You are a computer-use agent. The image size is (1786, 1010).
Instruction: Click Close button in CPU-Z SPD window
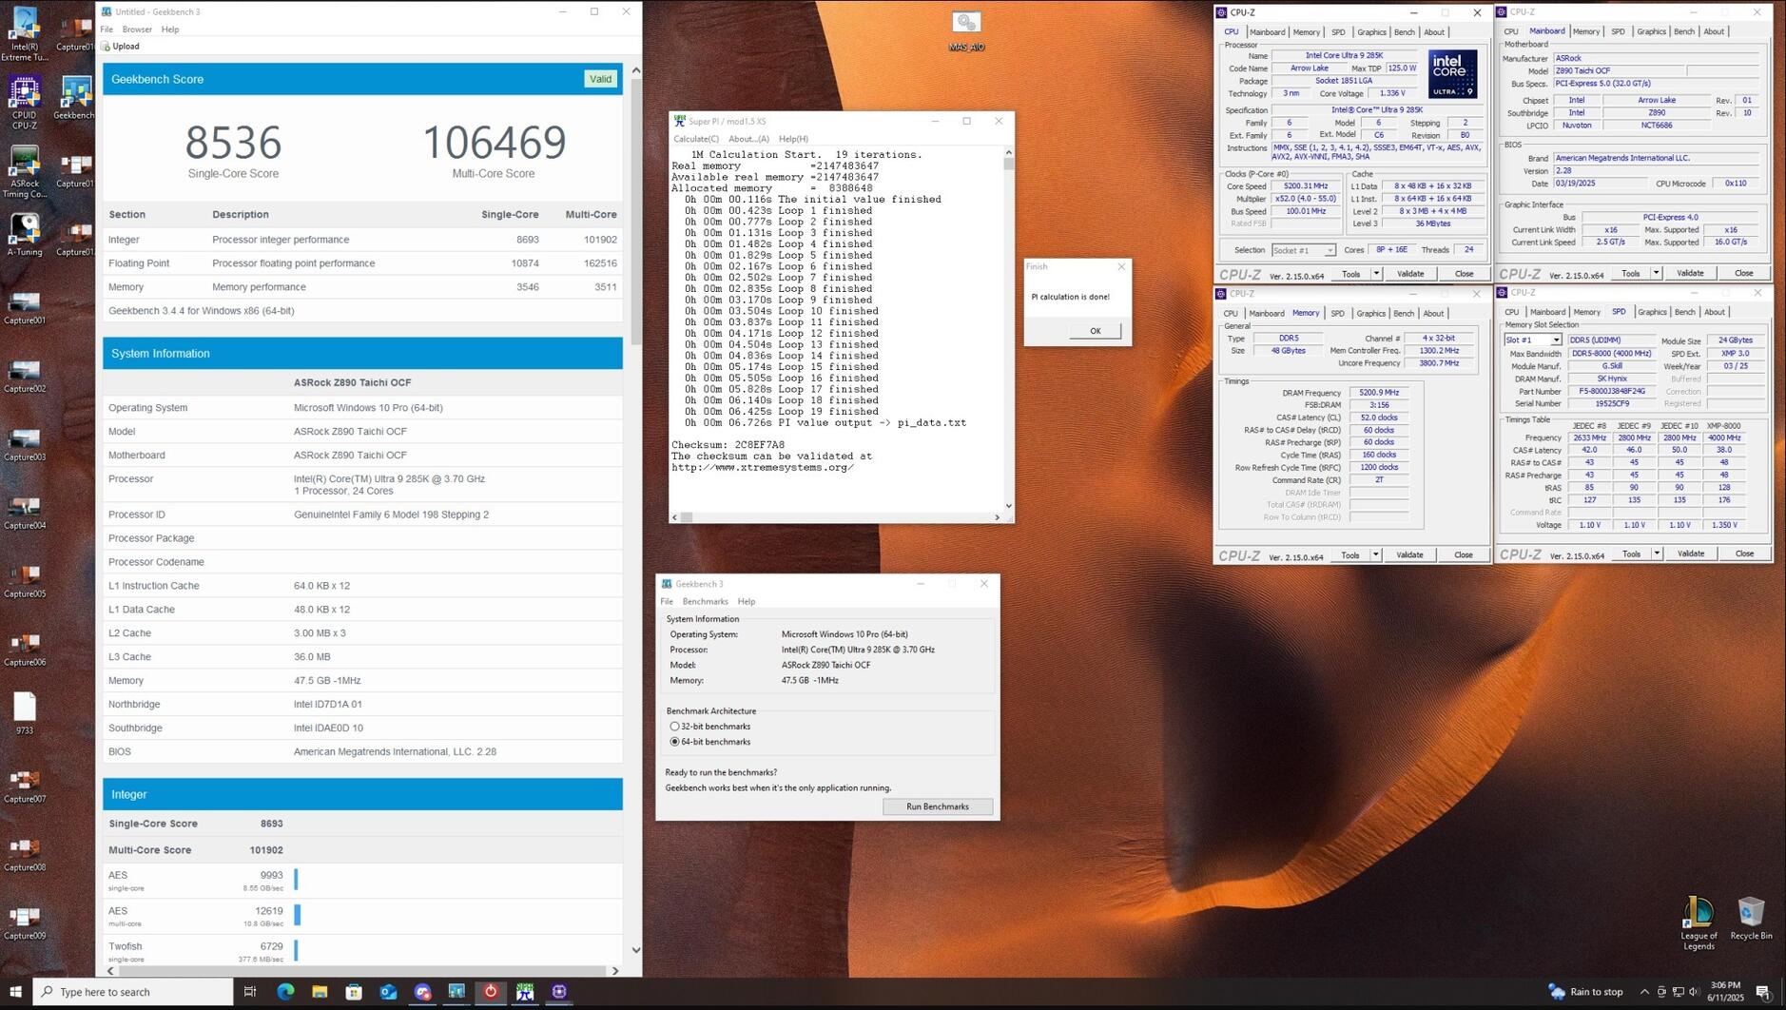click(1744, 554)
